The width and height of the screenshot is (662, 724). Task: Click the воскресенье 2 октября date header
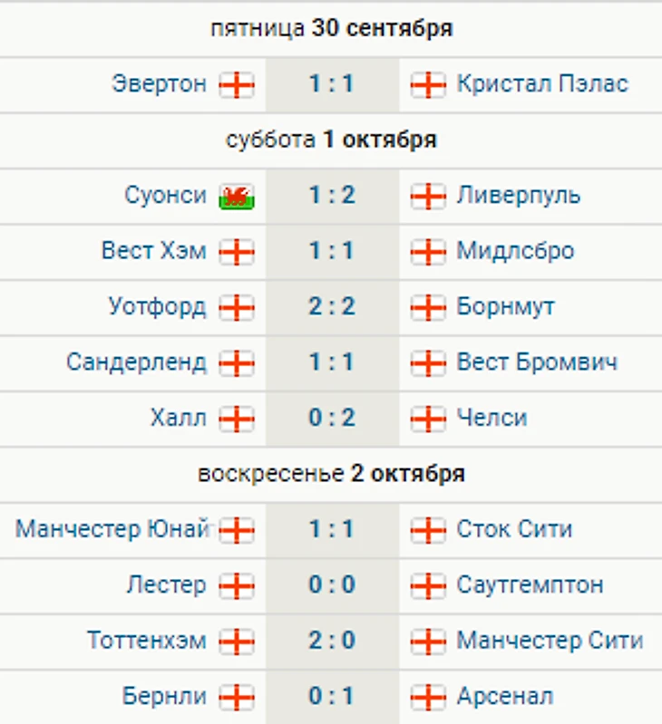[331, 474]
